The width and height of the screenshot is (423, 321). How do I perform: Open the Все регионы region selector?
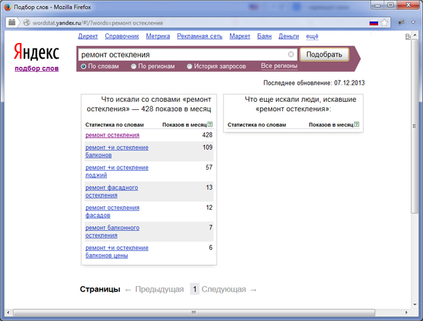[x=279, y=66]
